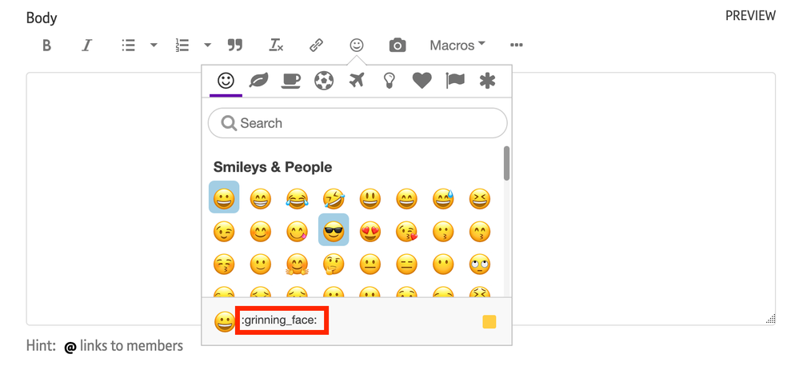799x366 pixels.
Task: Switch to Food & Drink emoji tab
Action: coord(291,81)
